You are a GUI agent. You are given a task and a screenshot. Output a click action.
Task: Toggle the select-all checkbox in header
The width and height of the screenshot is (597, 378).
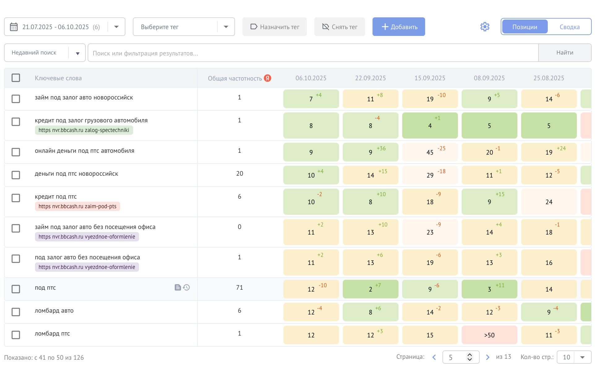pos(16,78)
